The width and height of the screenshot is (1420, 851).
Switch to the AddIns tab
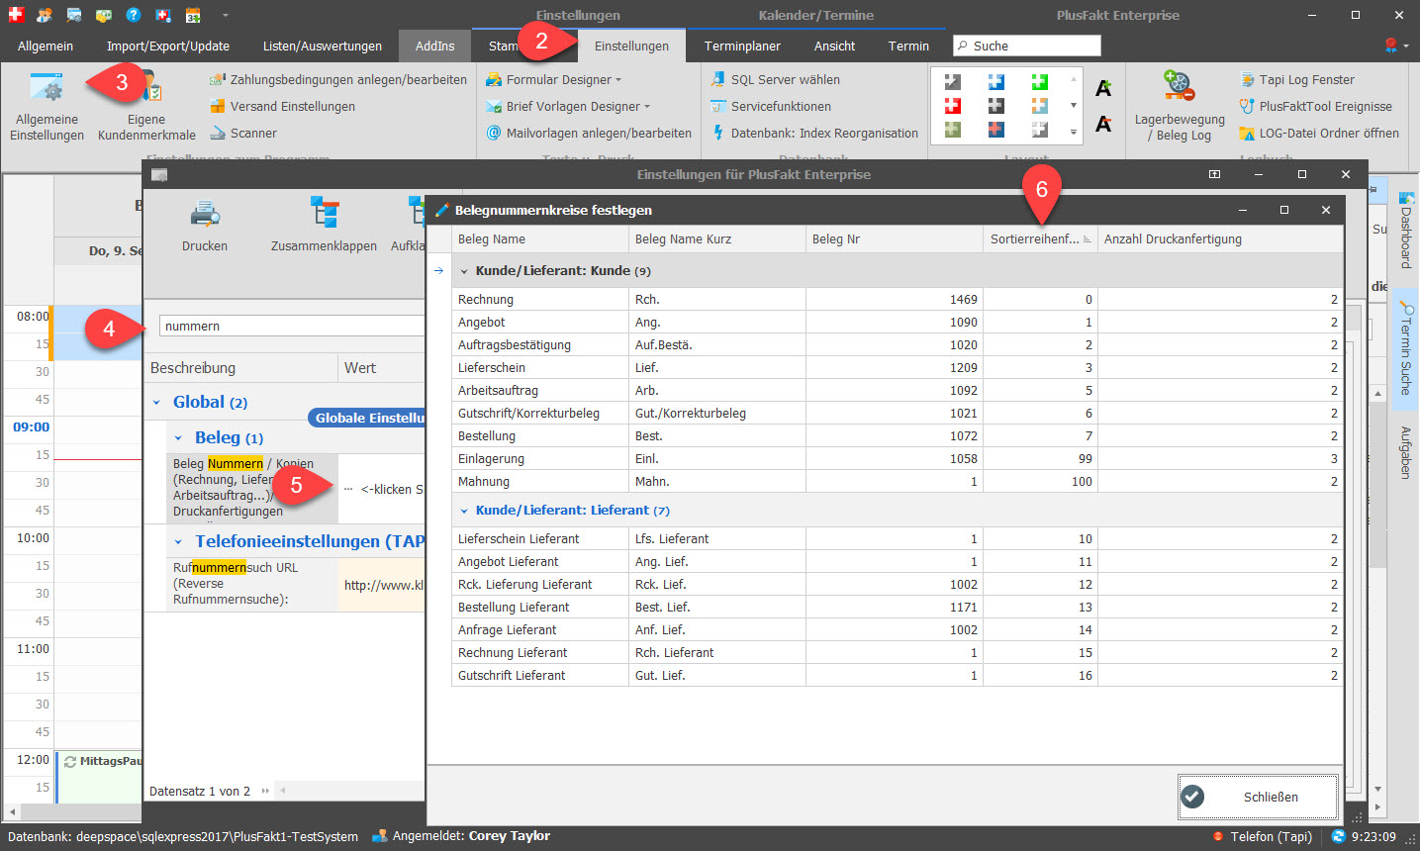pyautogui.click(x=435, y=46)
